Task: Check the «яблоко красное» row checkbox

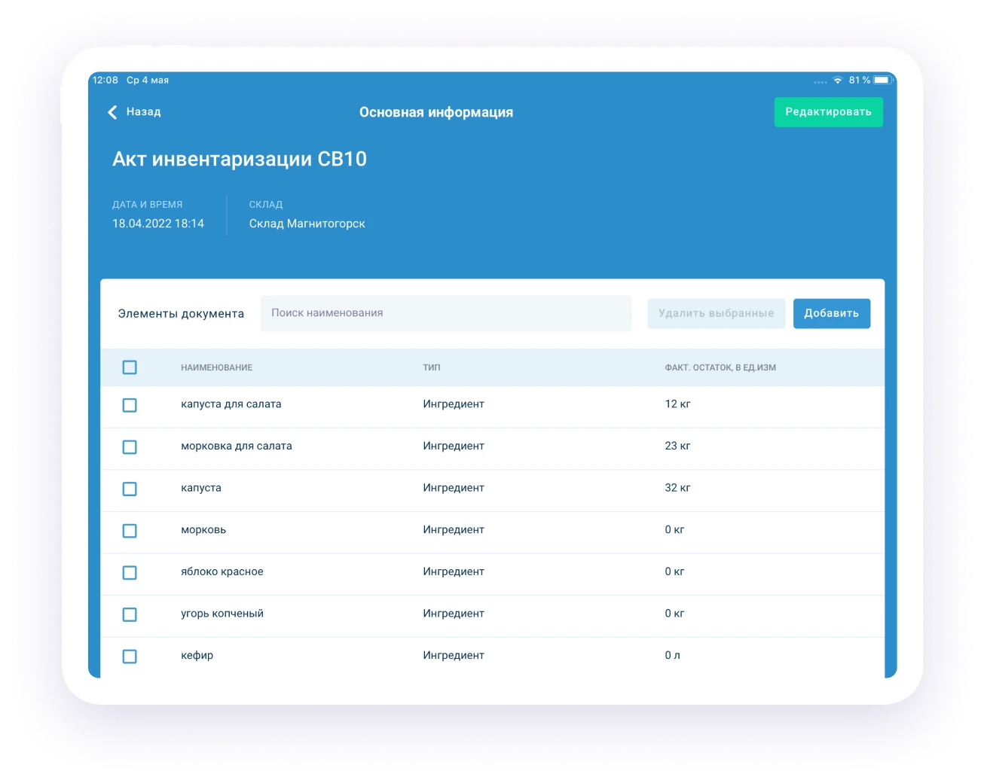Action: coord(130,572)
